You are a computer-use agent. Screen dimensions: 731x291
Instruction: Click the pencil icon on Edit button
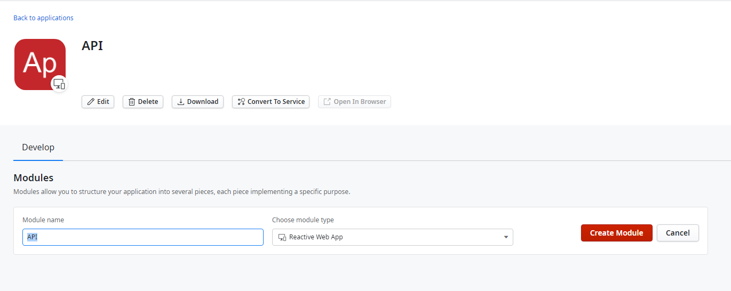(x=91, y=102)
